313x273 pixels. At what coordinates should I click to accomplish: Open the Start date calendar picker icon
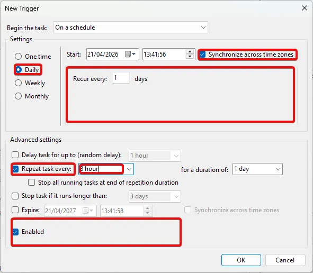coord(130,54)
